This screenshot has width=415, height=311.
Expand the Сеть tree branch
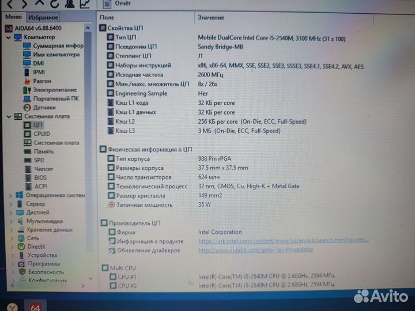pos(12,238)
